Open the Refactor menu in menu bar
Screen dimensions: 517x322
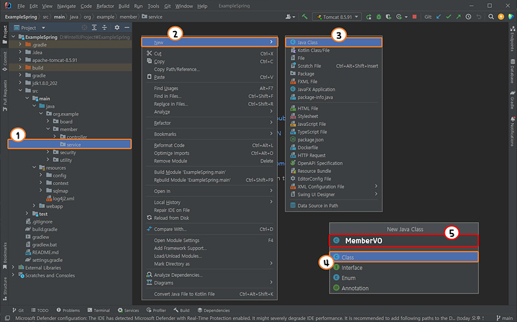[x=105, y=6]
